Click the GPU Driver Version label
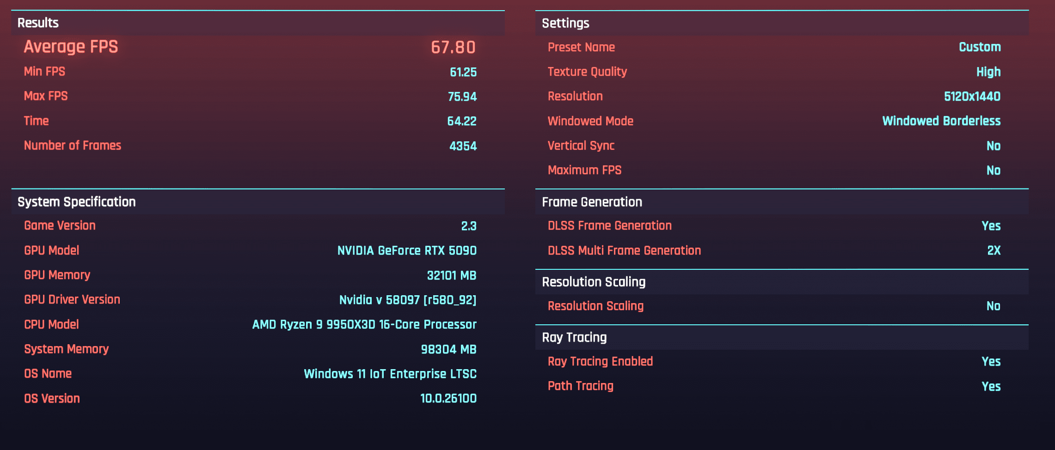The width and height of the screenshot is (1055, 450). 72,299
